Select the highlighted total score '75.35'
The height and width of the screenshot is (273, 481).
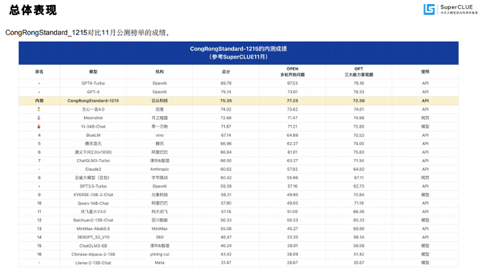point(226,100)
